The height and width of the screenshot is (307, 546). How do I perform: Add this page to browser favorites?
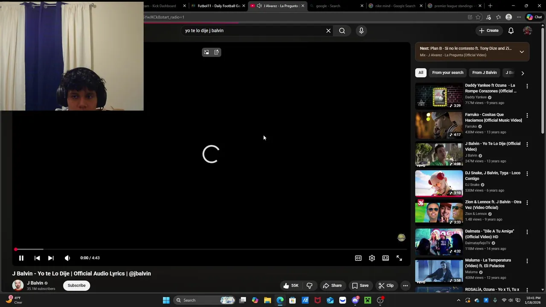[478, 17]
